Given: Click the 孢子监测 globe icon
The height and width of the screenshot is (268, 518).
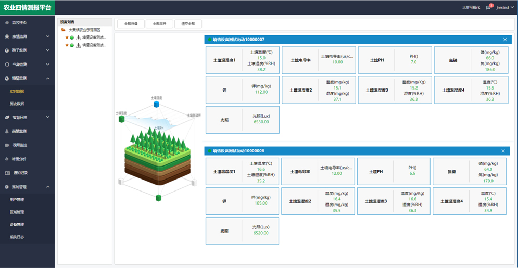Looking at the screenshot, I should click(x=7, y=50).
